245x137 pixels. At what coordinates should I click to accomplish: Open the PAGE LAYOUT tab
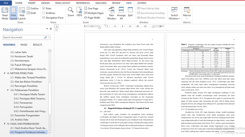(x=63, y=3)
